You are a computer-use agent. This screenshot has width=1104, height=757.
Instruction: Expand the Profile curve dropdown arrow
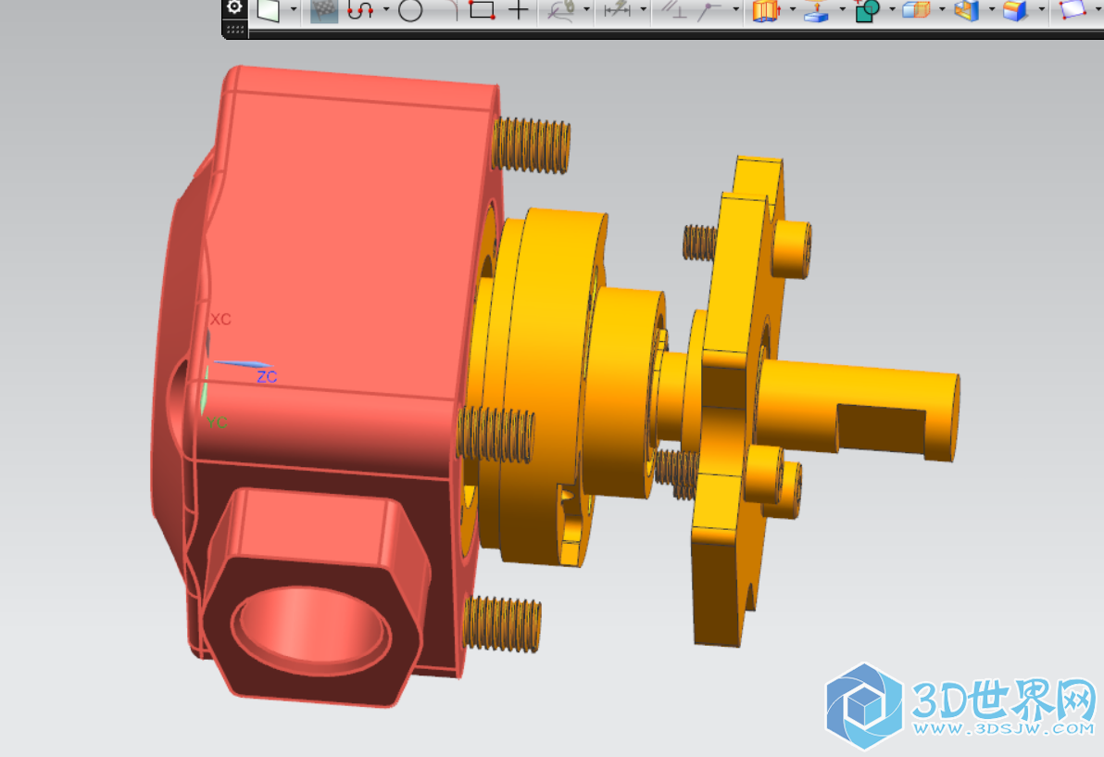386,10
